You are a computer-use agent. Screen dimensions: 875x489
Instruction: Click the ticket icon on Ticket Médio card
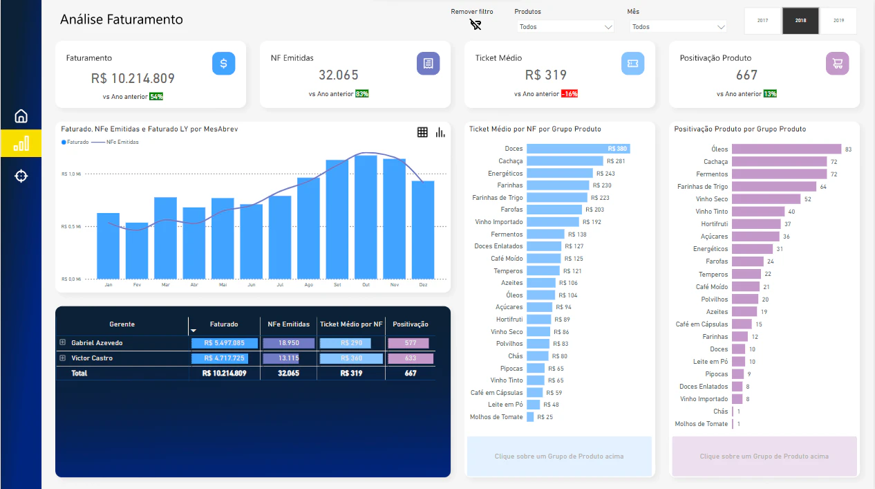coord(632,64)
